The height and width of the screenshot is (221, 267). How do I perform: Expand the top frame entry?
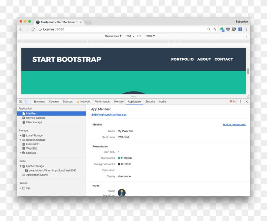tap(20, 188)
